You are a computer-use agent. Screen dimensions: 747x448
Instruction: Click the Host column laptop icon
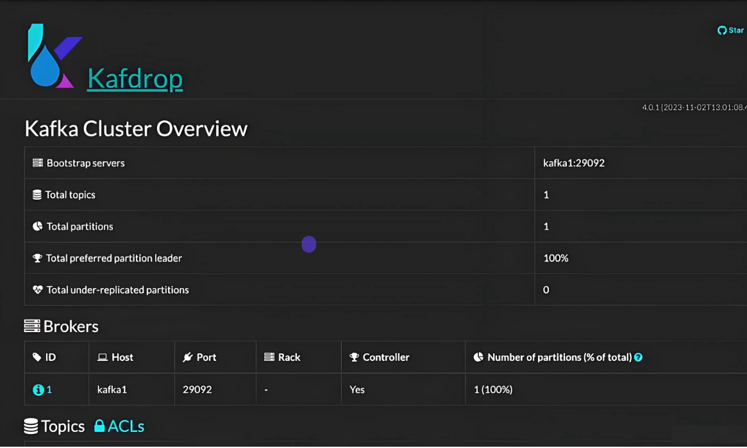[x=103, y=357]
